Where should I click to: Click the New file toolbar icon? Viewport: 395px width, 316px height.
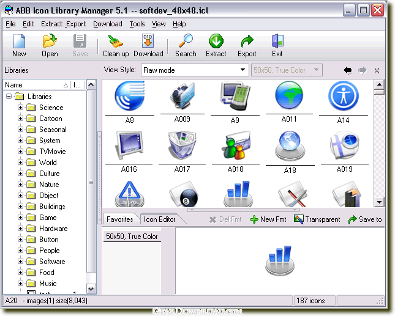19,42
